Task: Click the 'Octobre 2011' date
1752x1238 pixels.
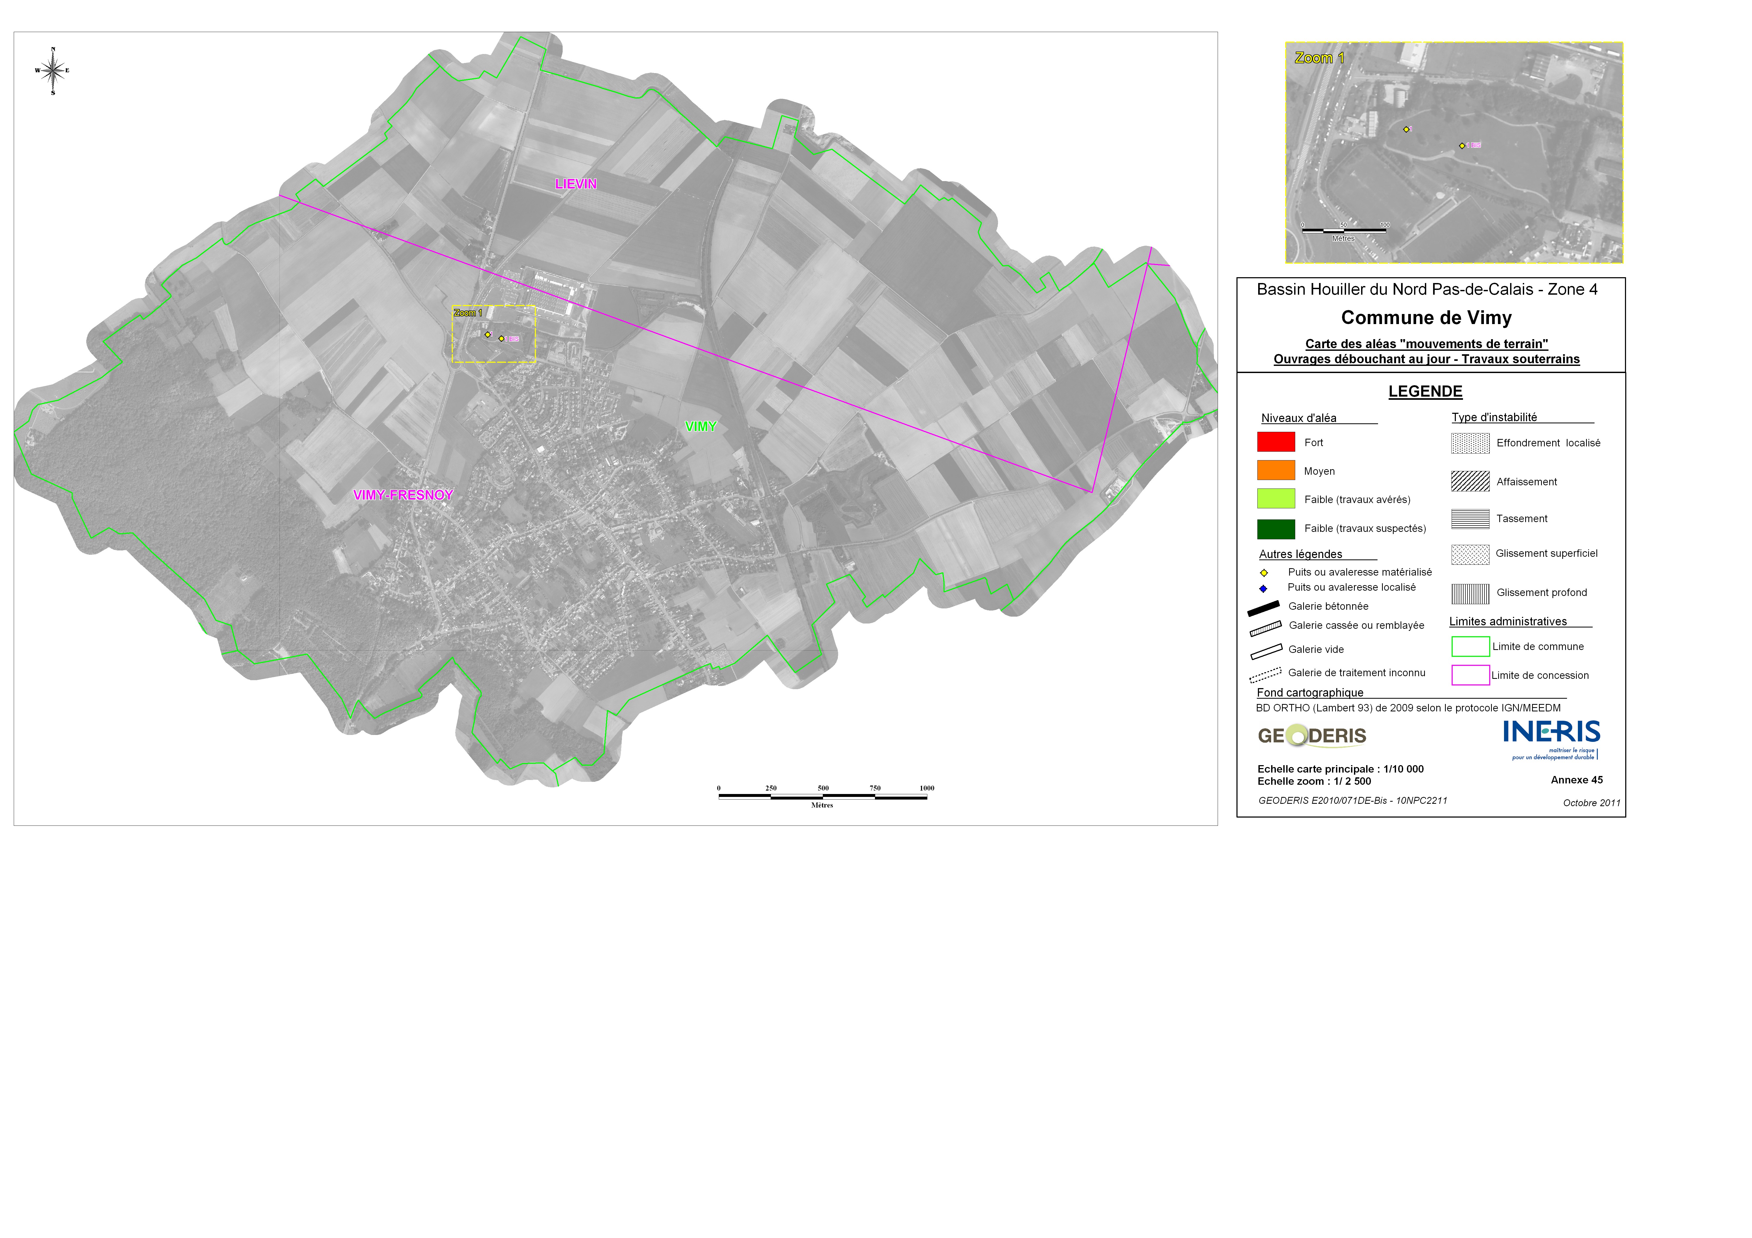Action: [x=1592, y=803]
